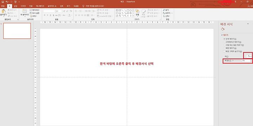The image size is (253, 126).
Task: Open the quick access toolbar customize arrow
Action: coord(19,2)
